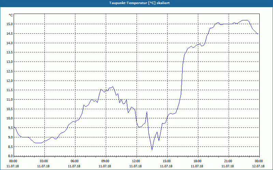Select the '18:00' time label
Screen dimensions: 273x170
point(197,161)
